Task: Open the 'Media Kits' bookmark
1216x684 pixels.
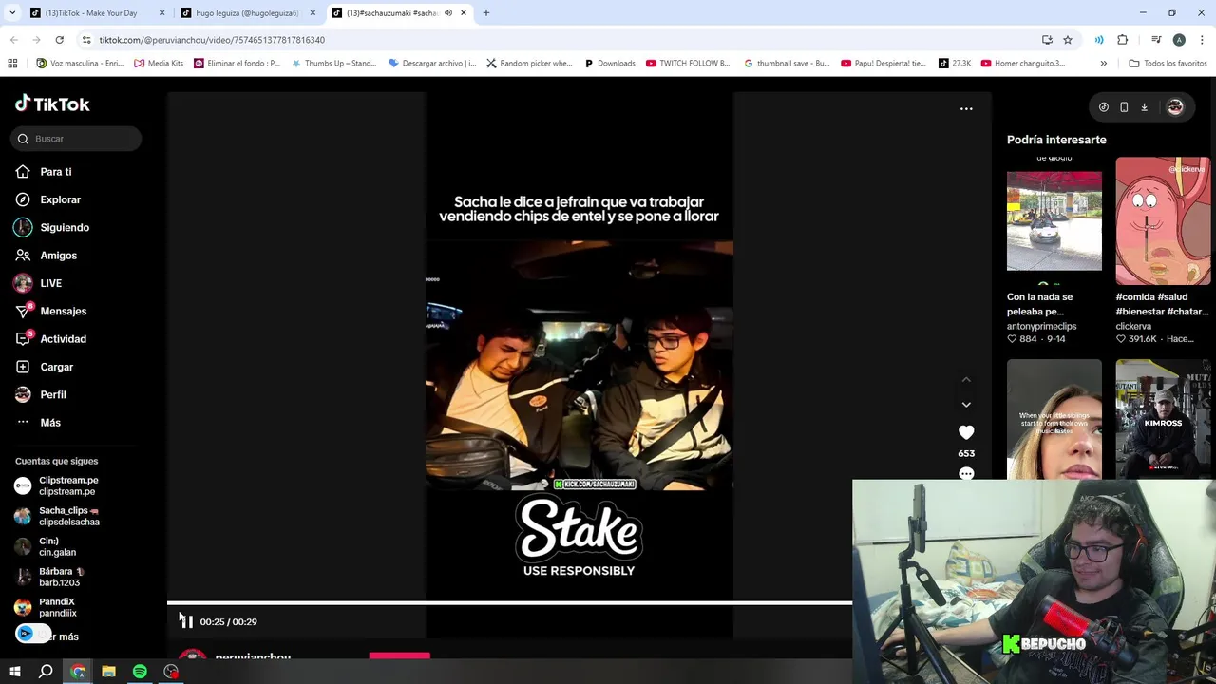Action: click(158, 64)
